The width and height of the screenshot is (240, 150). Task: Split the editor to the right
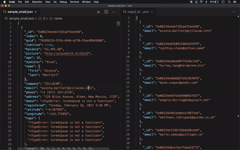(106, 12)
